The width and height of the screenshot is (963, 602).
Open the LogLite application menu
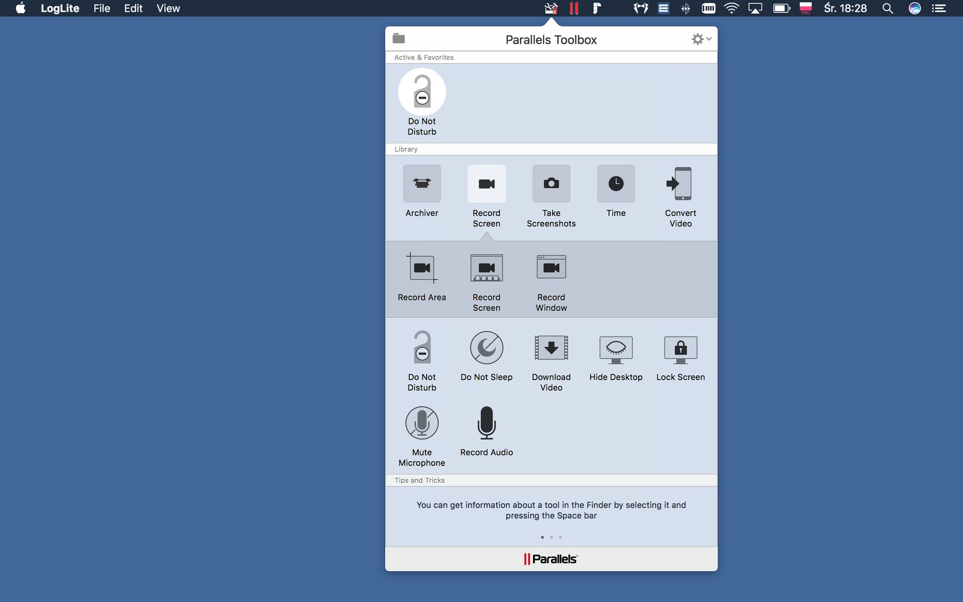tap(60, 8)
